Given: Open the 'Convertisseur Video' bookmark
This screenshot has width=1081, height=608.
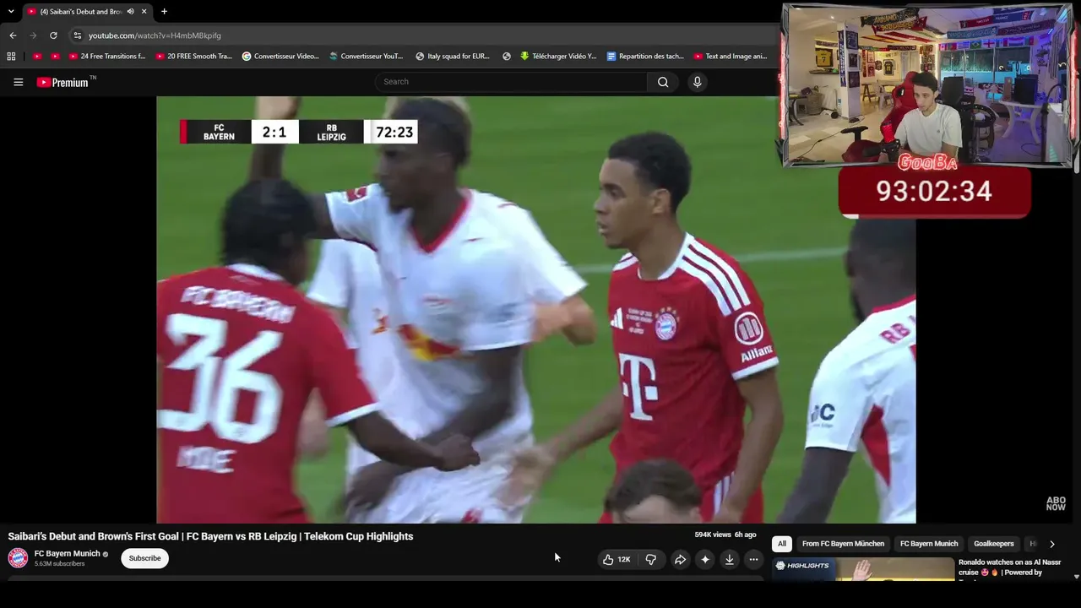Looking at the screenshot, I should pos(280,57).
